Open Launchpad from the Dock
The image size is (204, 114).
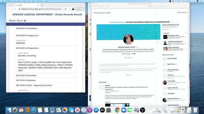[x=15, y=110]
